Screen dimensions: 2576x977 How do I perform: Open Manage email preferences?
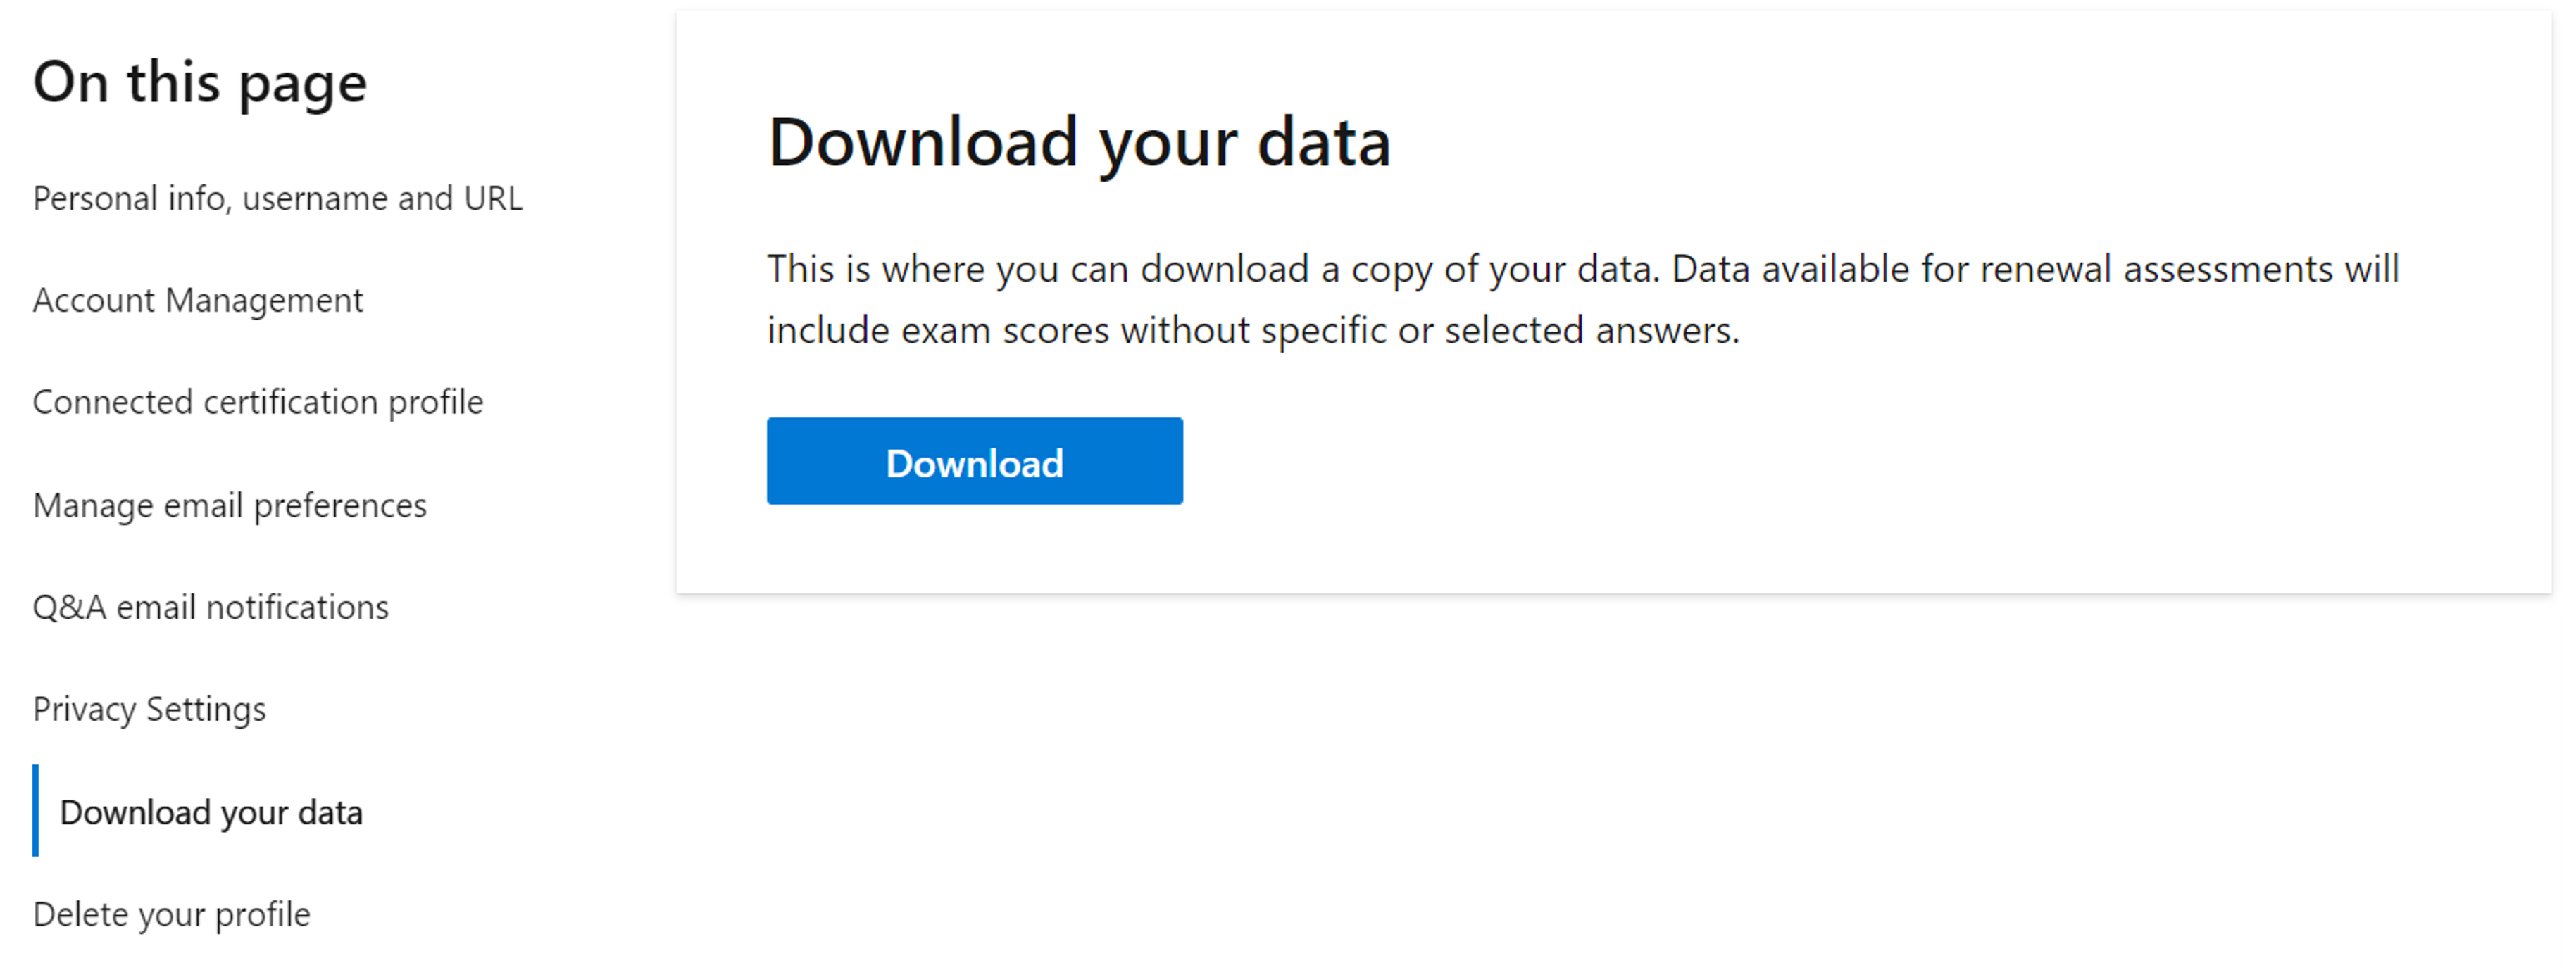click(230, 503)
